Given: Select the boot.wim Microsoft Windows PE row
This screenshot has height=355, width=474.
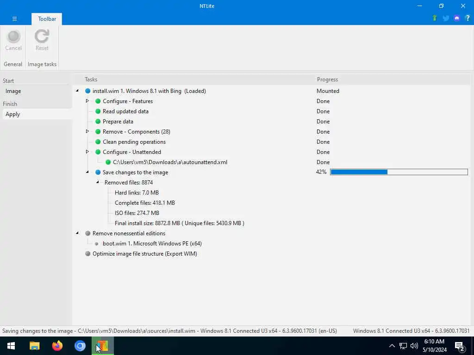Looking at the screenshot, I should pyautogui.click(x=152, y=244).
